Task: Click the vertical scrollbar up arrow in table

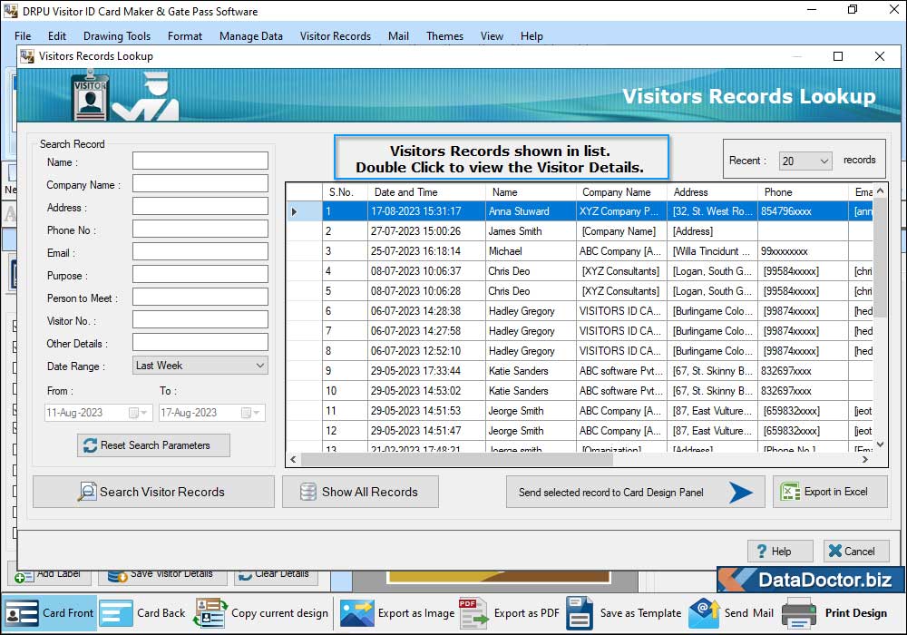Action: pos(881,190)
